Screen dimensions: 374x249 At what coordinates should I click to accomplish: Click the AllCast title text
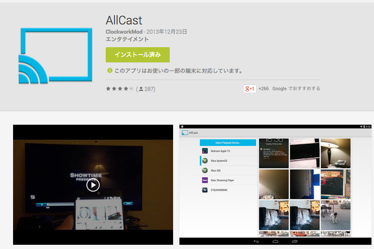pyautogui.click(x=124, y=20)
